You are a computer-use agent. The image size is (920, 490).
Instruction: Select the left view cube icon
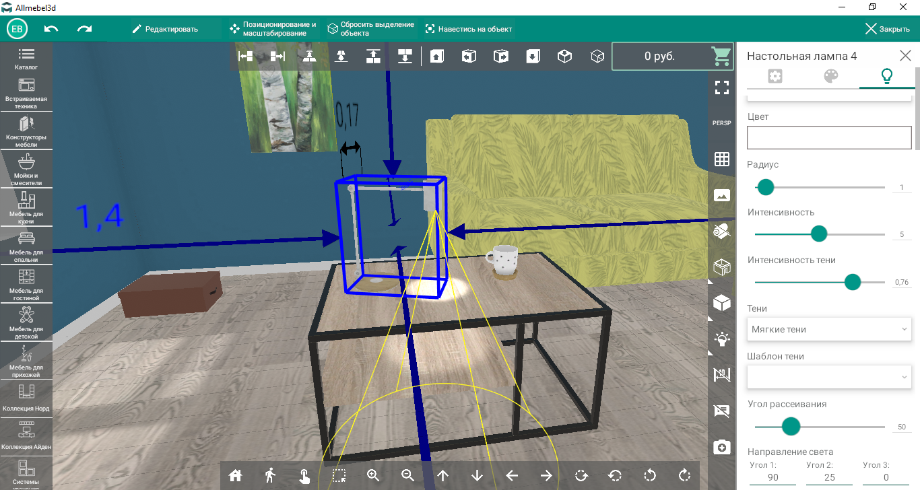tap(469, 57)
